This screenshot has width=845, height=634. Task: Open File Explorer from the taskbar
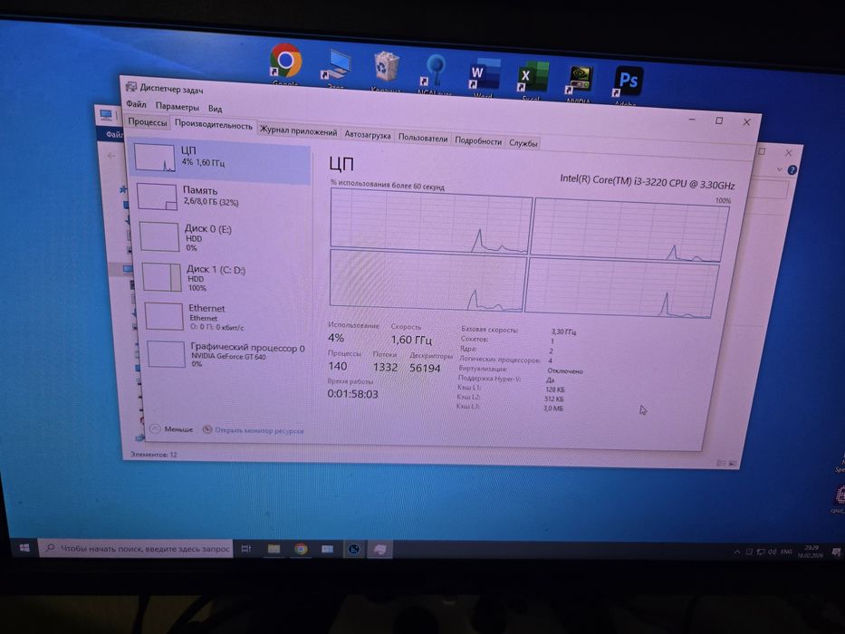coord(274,549)
